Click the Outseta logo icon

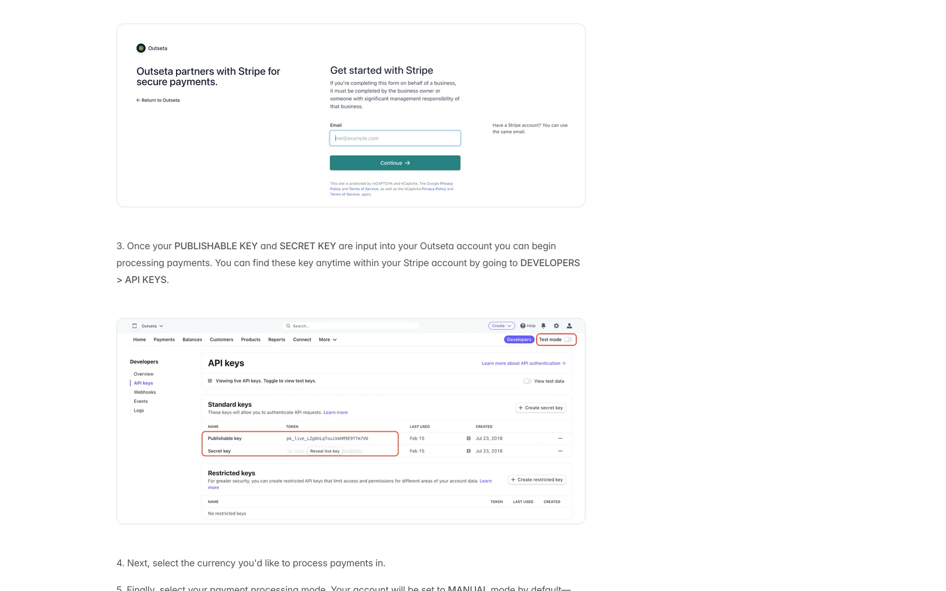point(141,48)
